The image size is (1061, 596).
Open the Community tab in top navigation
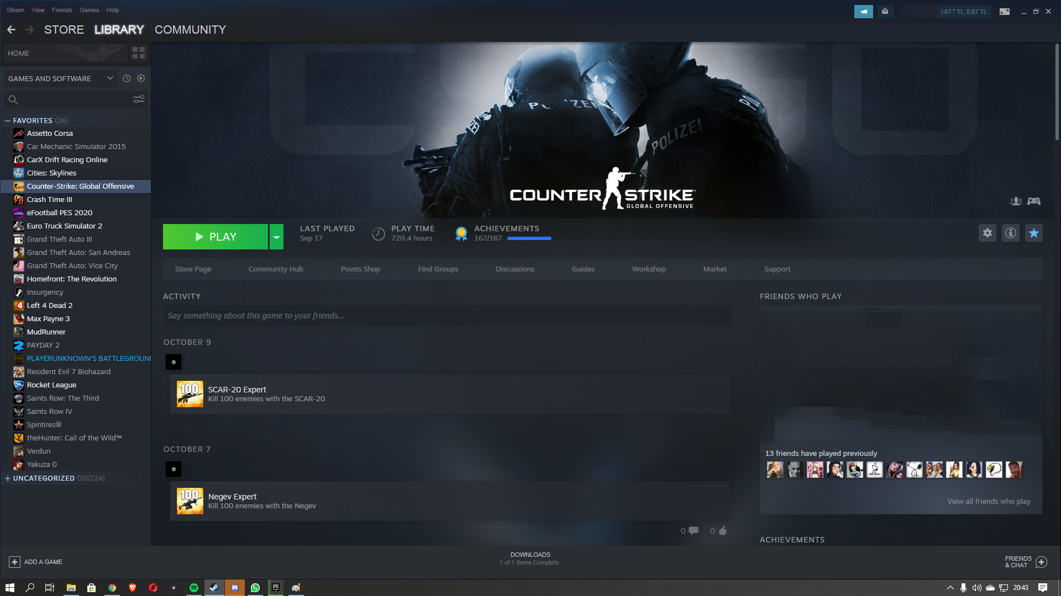pyautogui.click(x=190, y=29)
